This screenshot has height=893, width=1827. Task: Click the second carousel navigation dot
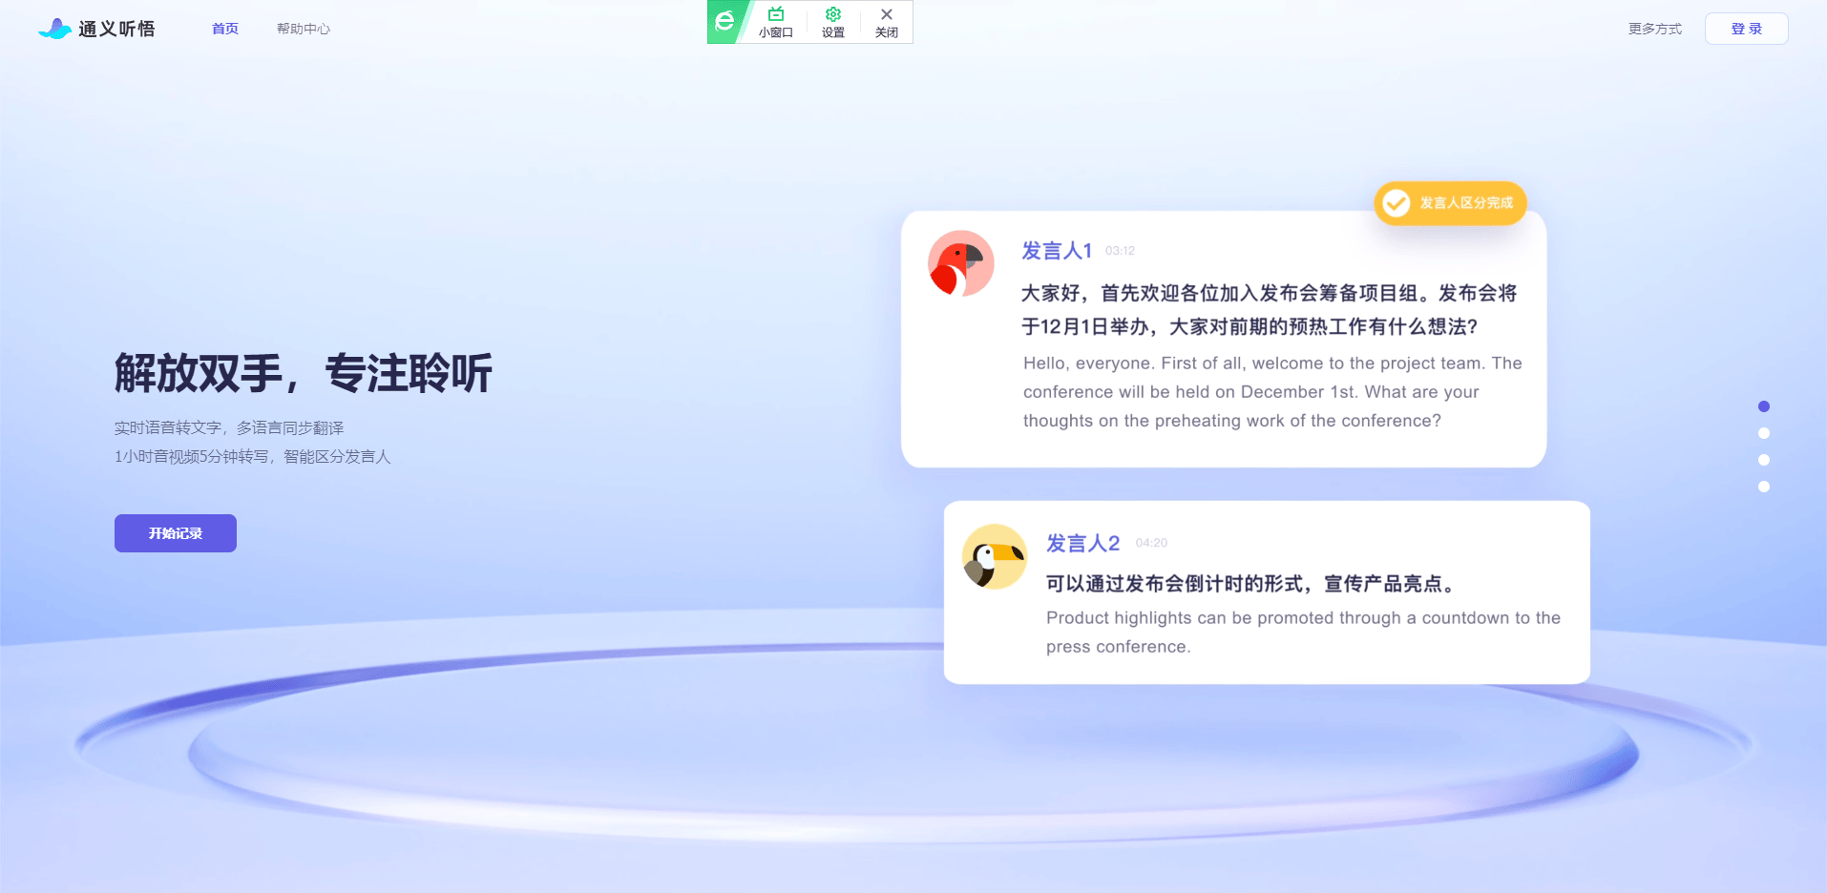click(1763, 433)
